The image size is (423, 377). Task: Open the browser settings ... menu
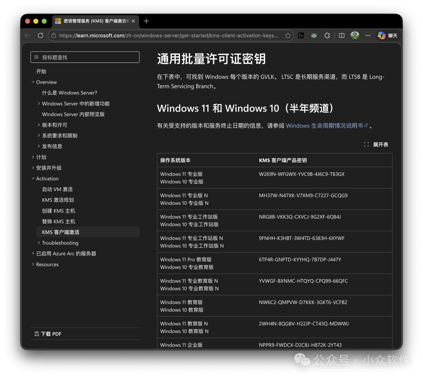point(368,35)
